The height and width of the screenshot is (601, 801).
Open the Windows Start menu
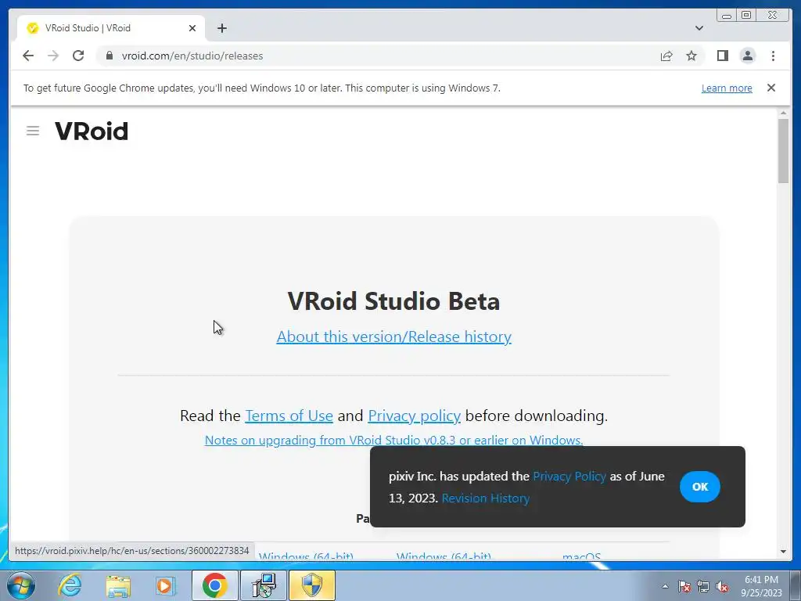click(20, 585)
